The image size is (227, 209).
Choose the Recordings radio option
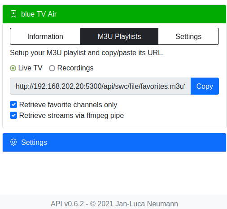pyautogui.click(x=52, y=68)
